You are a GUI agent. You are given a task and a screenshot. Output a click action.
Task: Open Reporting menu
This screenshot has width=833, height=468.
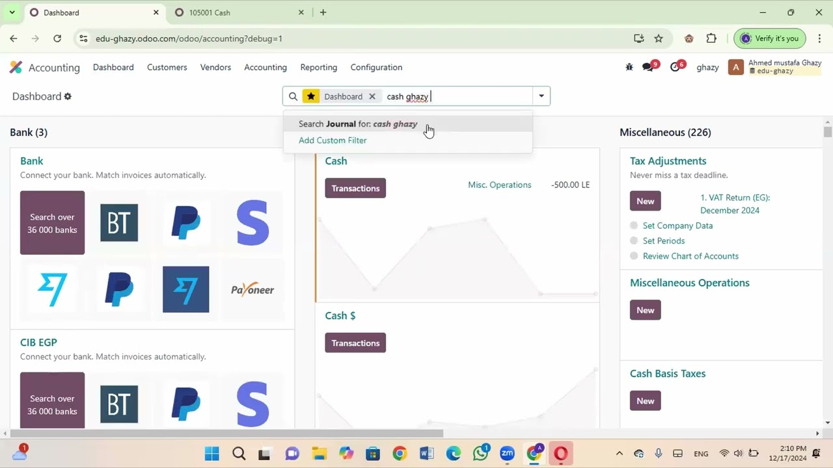coord(318,67)
